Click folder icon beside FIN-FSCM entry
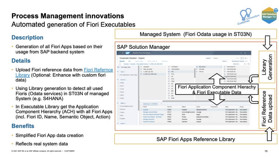 pyautogui.click(x=197, y=67)
